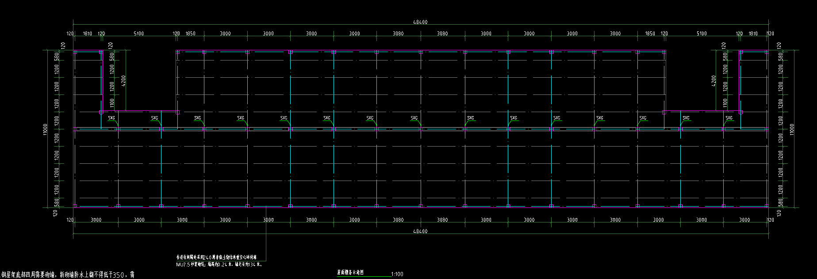Click the 1100 dimension on the left wing
Viewport: 817px width, 279px height.
pyautogui.click(x=112, y=103)
